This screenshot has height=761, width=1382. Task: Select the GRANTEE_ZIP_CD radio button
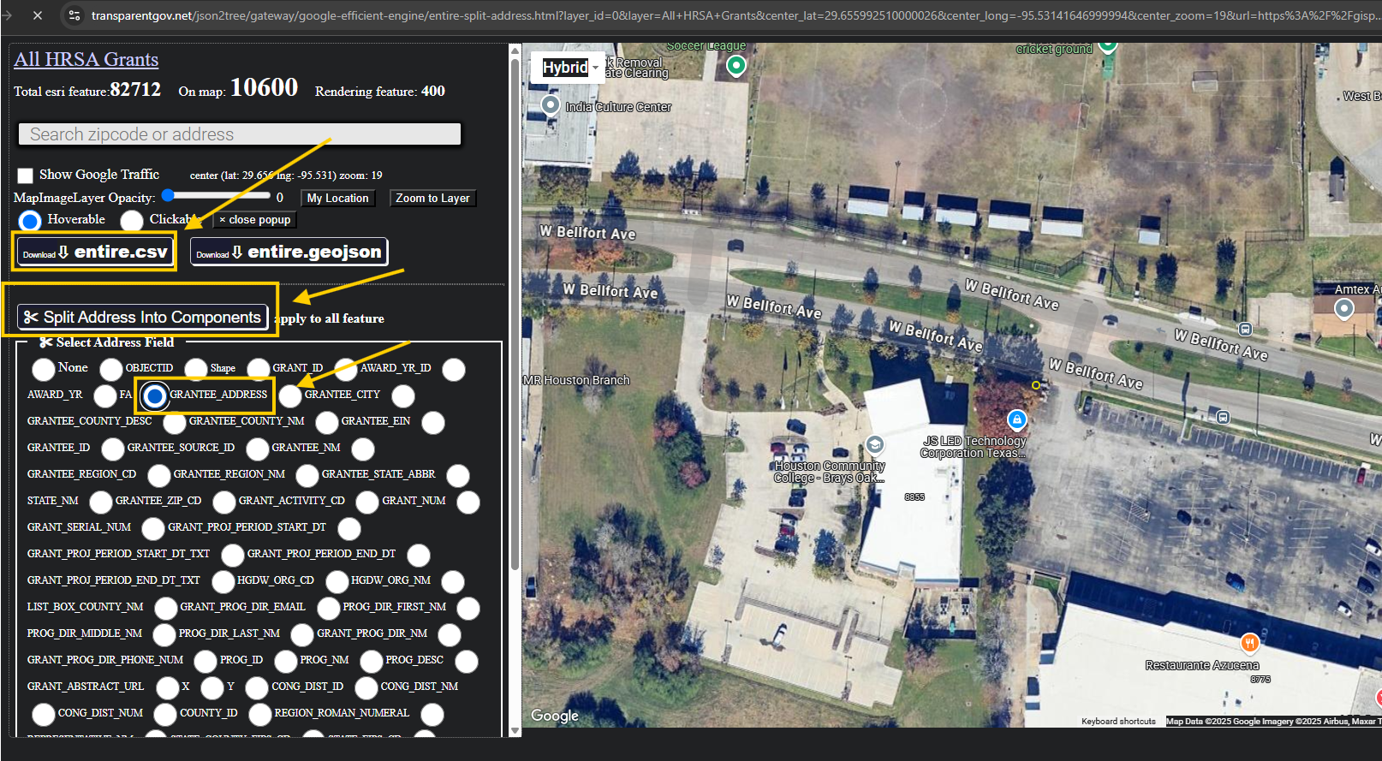tap(101, 502)
